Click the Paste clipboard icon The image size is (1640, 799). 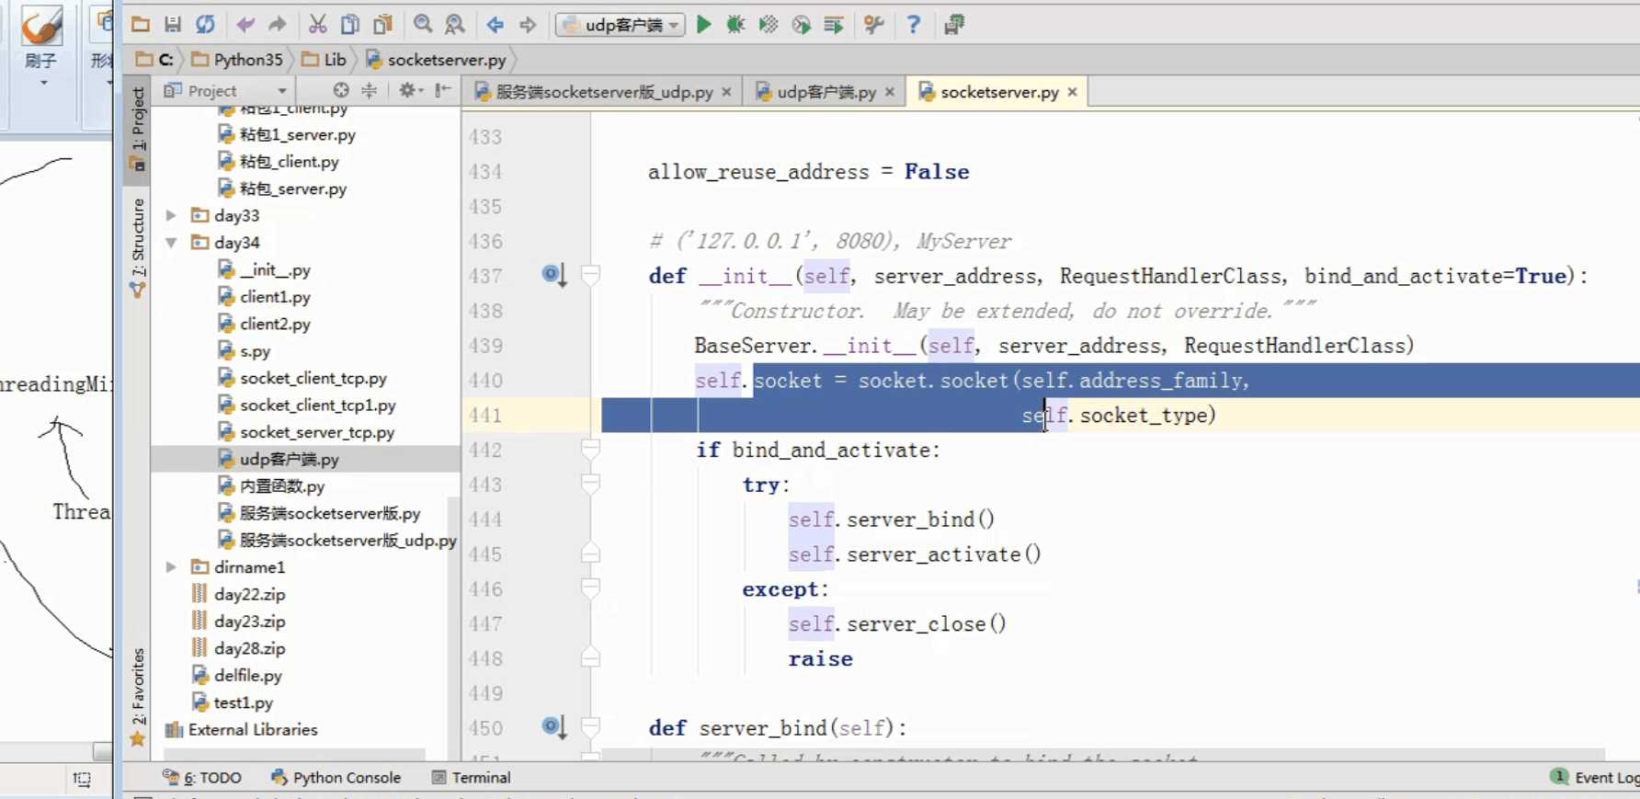[382, 25]
